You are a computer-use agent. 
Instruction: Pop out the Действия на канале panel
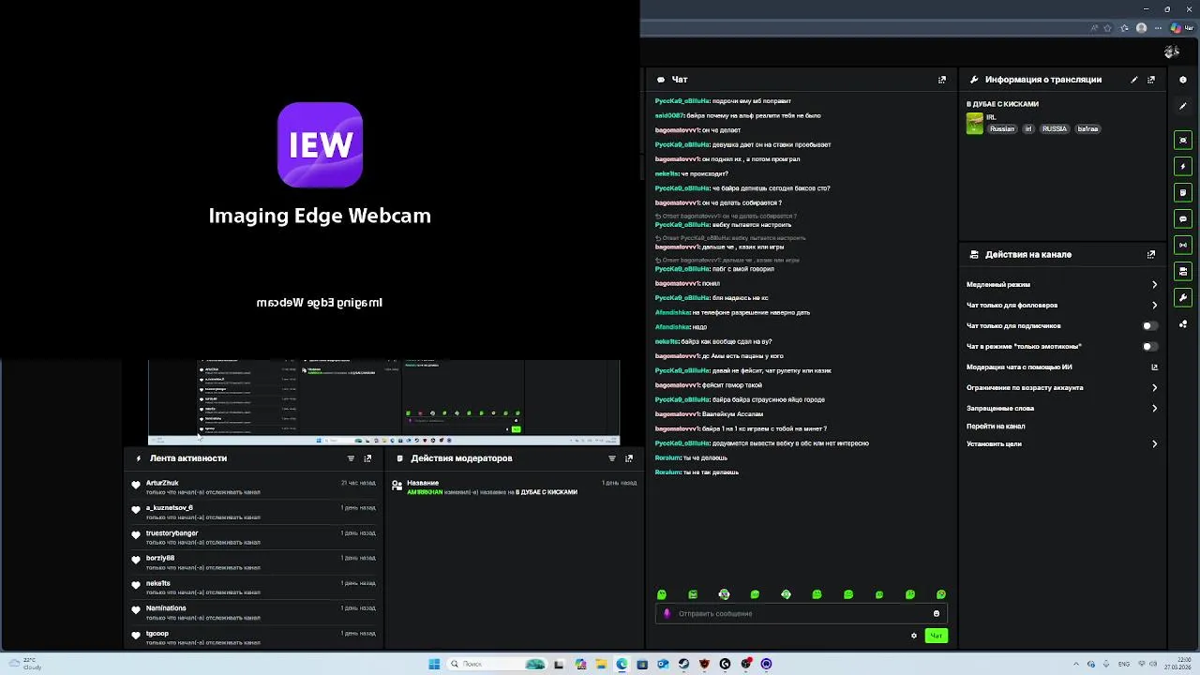[x=1151, y=254]
